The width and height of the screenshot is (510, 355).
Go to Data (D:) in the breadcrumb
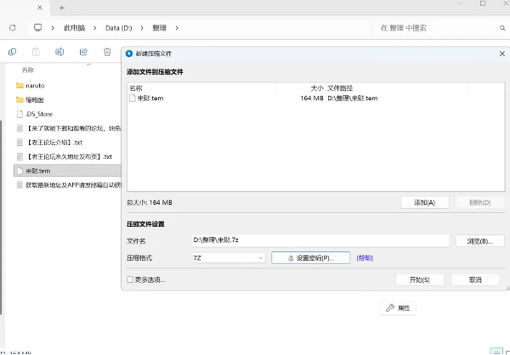tap(118, 28)
